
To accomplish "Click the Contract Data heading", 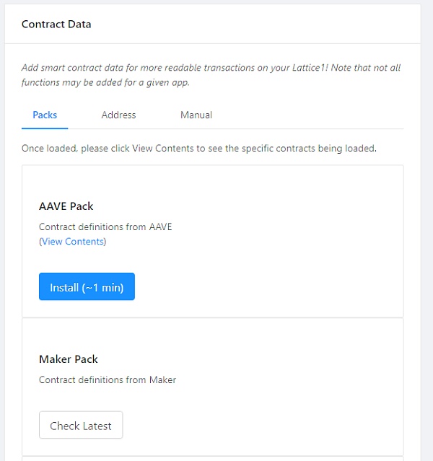I will (56, 24).
